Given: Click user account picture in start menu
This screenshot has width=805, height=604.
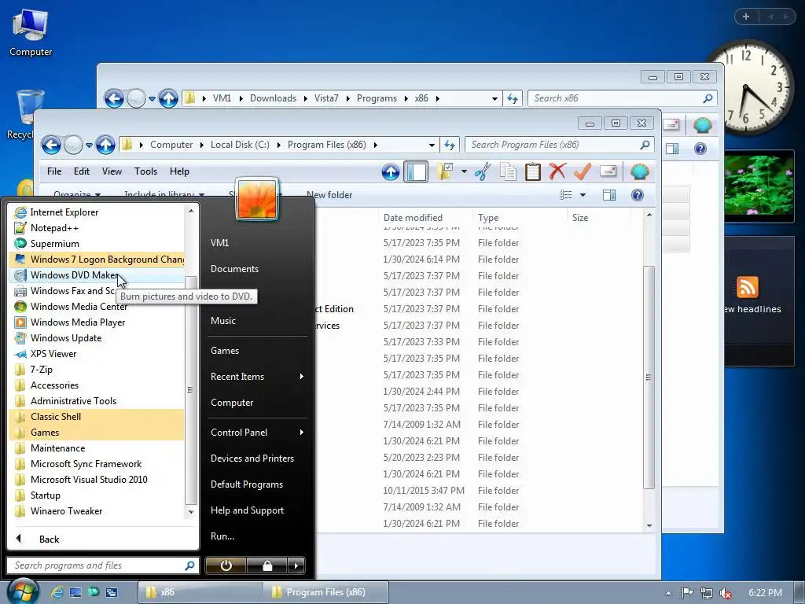Looking at the screenshot, I should [x=257, y=199].
